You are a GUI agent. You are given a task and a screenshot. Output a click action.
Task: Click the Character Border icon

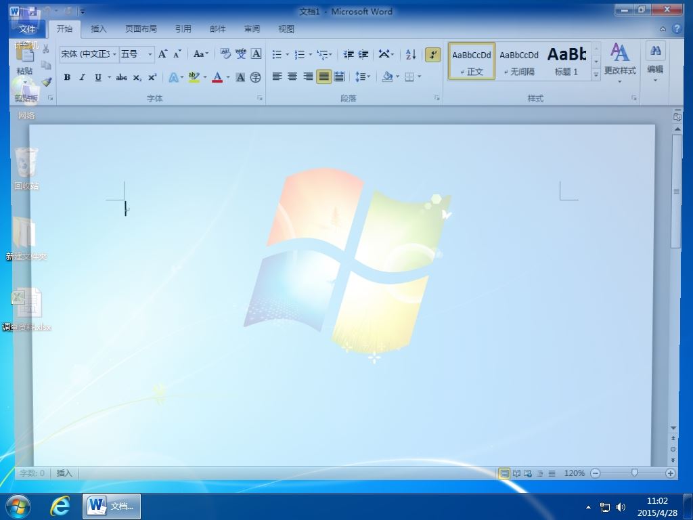pos(256,54)
